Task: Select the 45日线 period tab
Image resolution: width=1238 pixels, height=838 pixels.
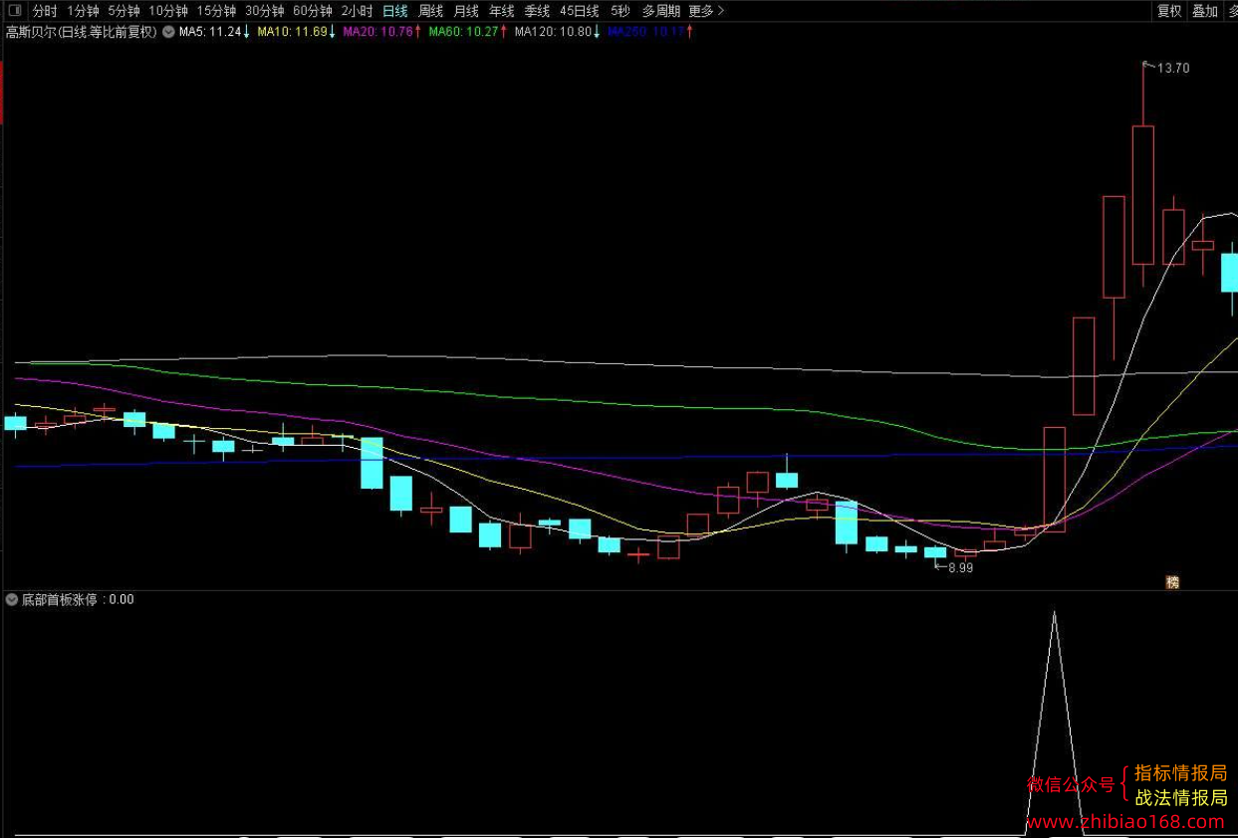Action: (580, 11)
